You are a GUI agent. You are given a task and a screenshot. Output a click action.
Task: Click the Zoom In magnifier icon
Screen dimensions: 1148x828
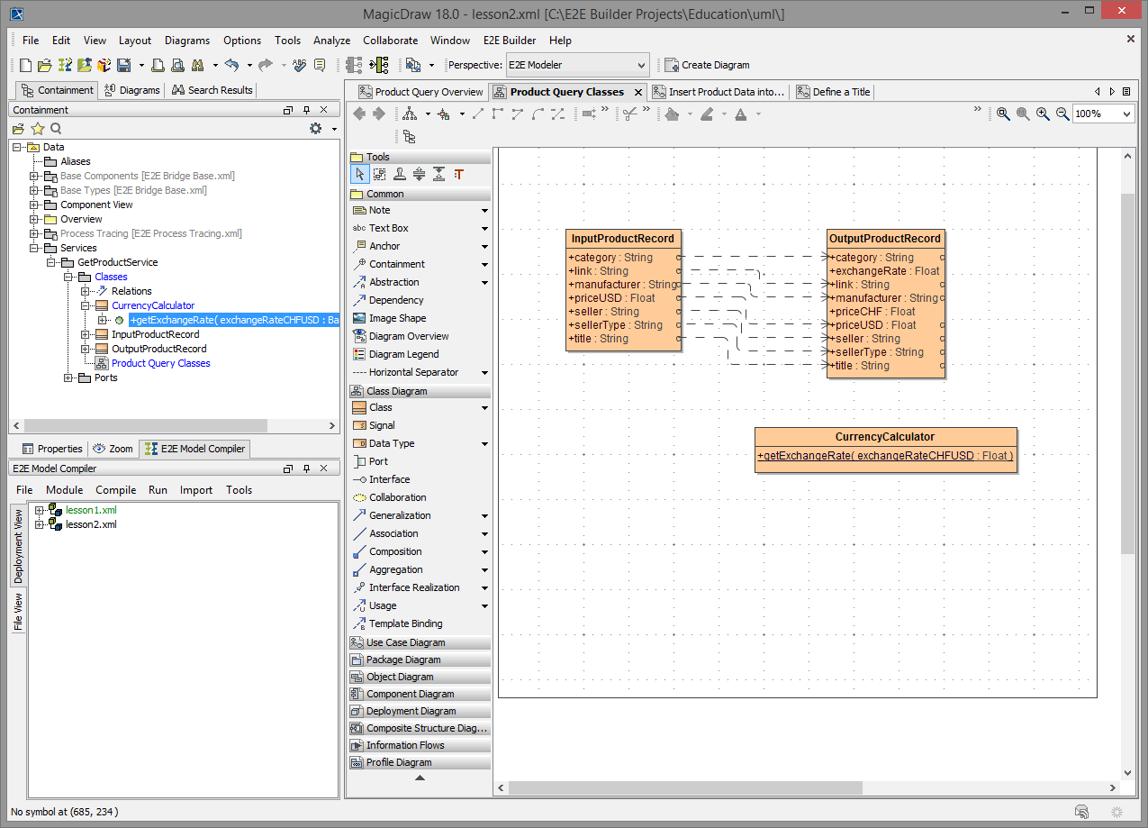tap(1043, 114)
